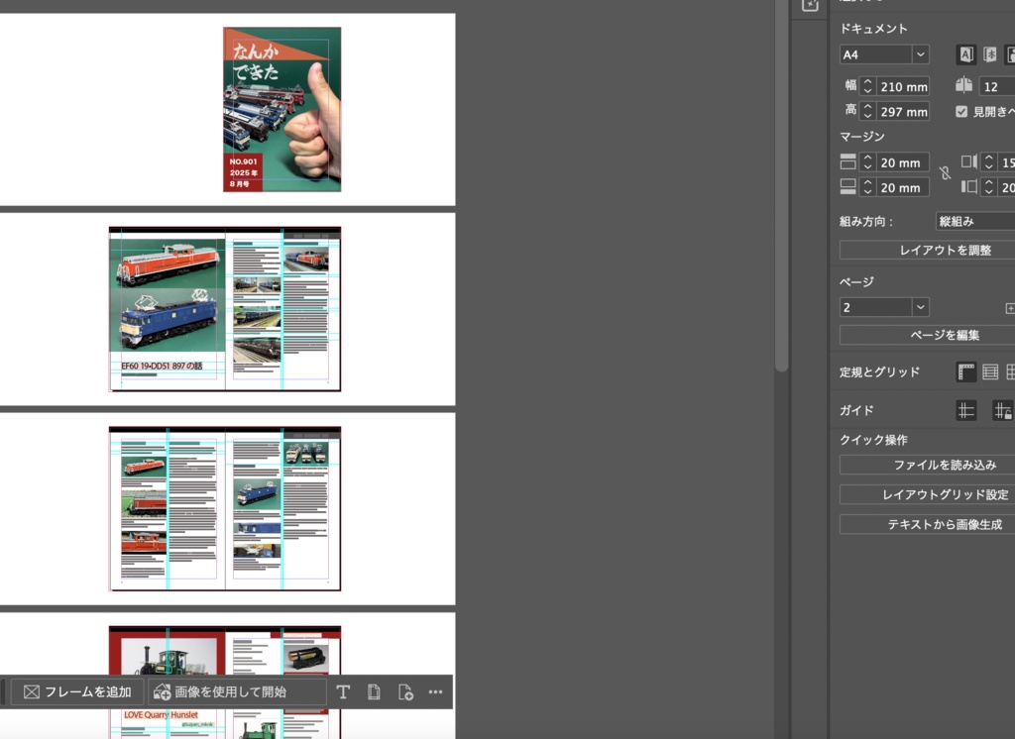Click the outside margin stepper arrows
This screenshot has width=1015, height=739.
(x=988, y=187)
